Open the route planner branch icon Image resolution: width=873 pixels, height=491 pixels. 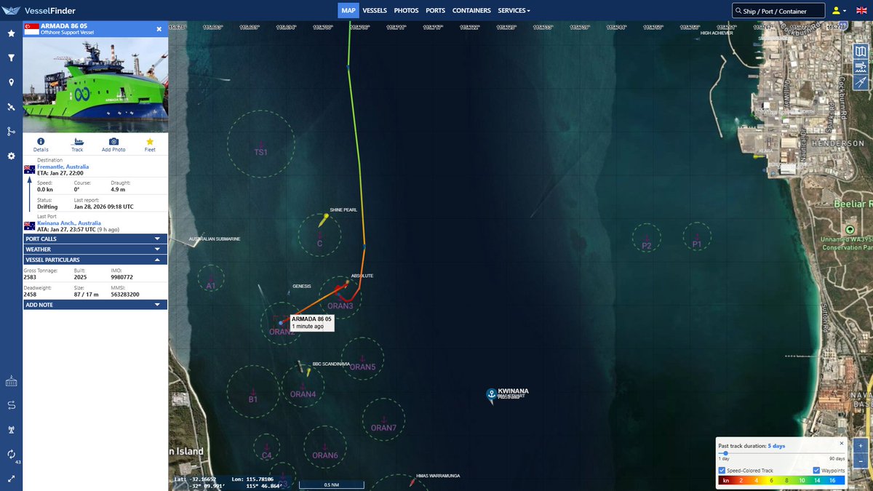point(11,132)
